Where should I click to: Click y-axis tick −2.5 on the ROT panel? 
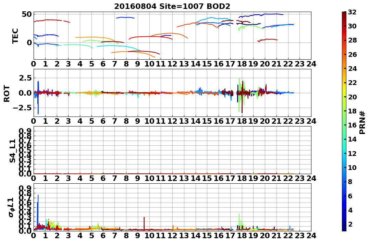pos(22,108)
